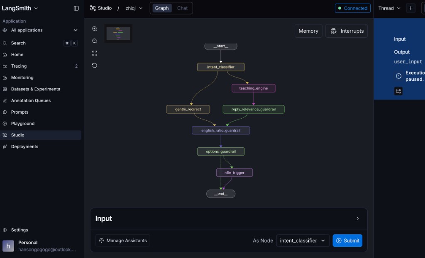The image size is (425, 258).
Task: Click the zoom in magnifier icon
Action: [x=95, y=29]
